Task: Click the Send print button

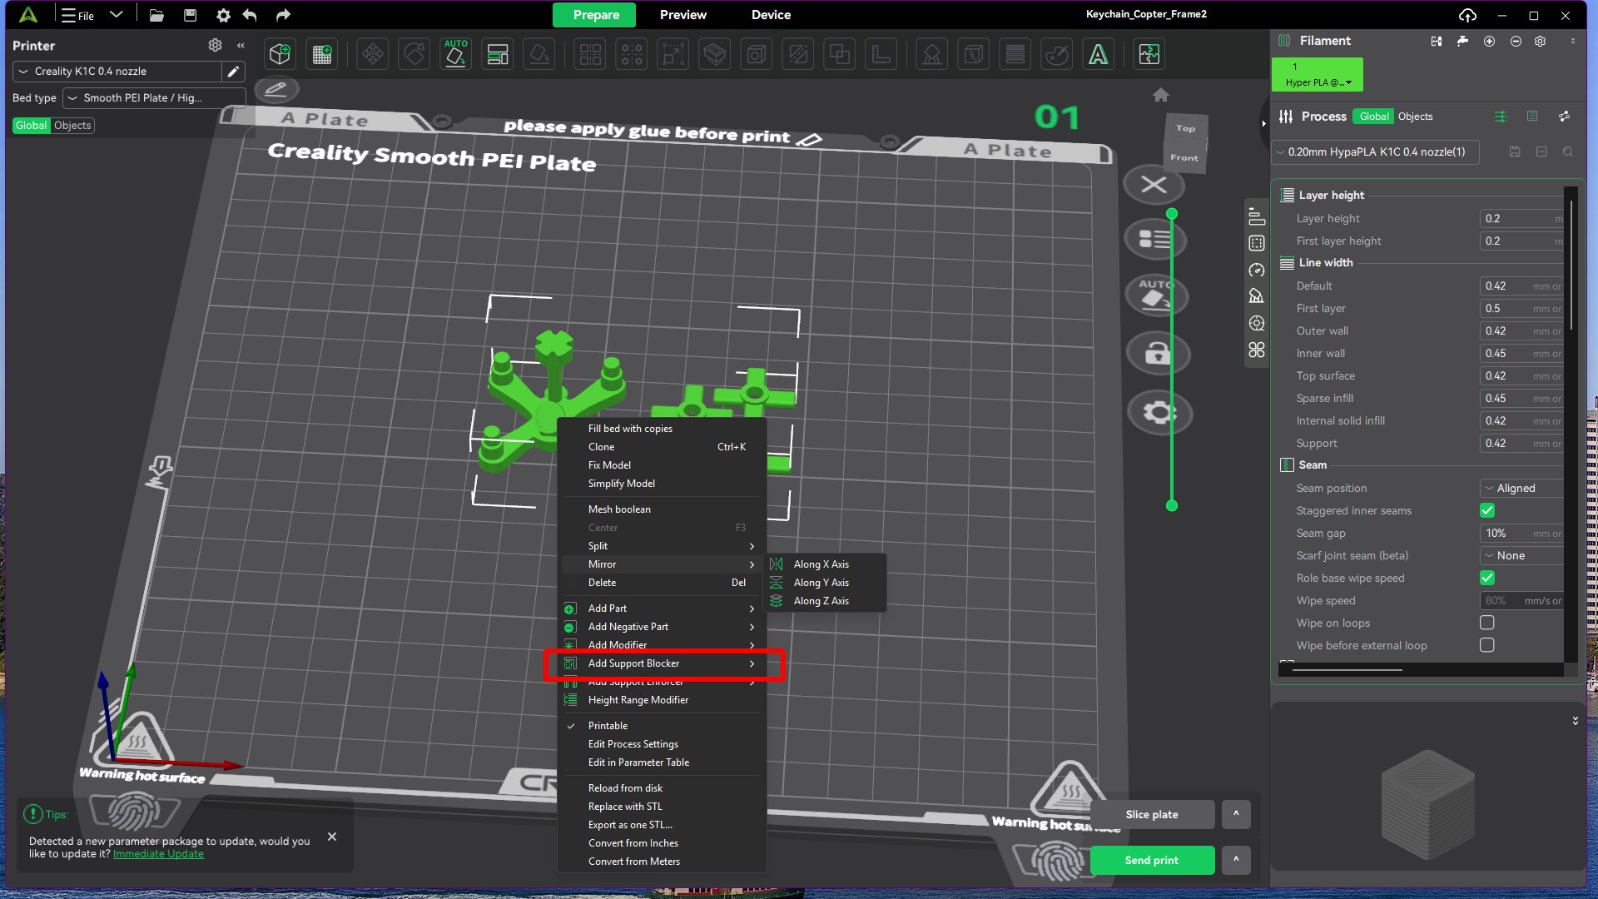Action: 1152,860
